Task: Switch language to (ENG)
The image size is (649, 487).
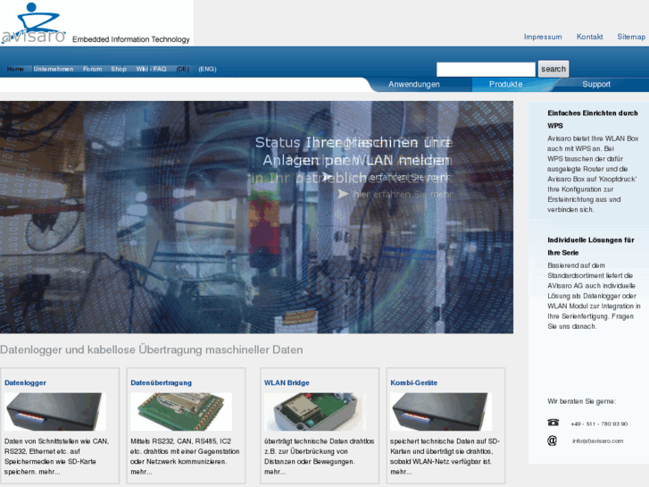Action: click(207, 69)
